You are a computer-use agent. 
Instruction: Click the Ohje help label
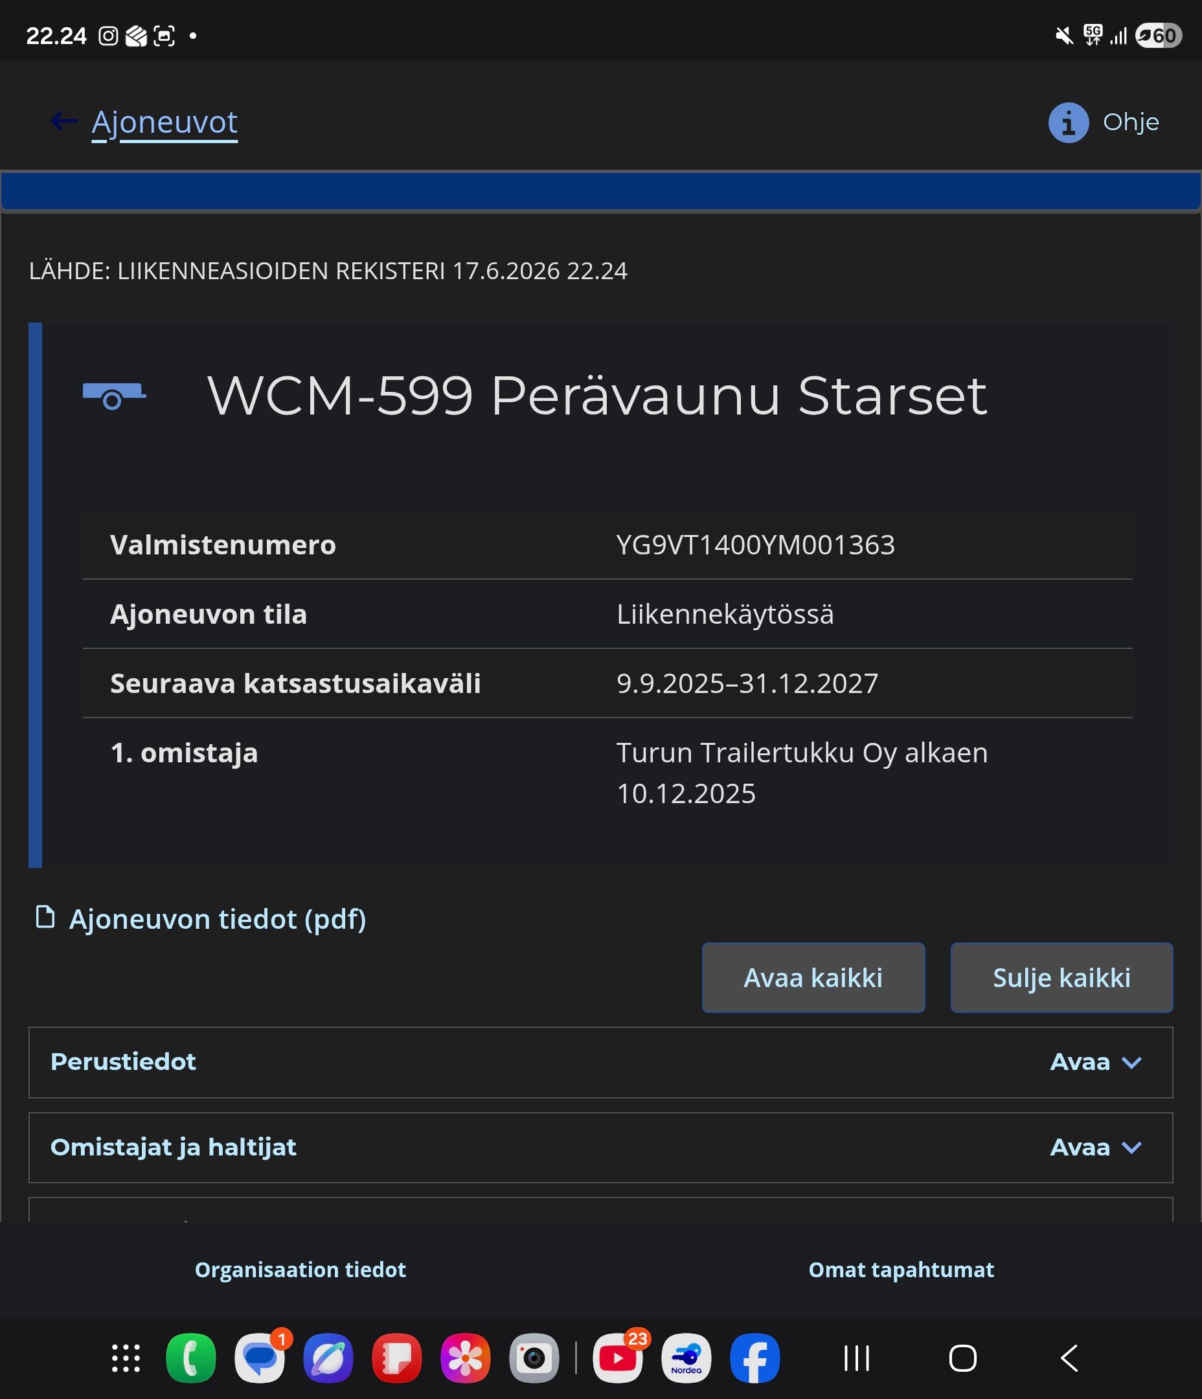(x=1130, y=122)
